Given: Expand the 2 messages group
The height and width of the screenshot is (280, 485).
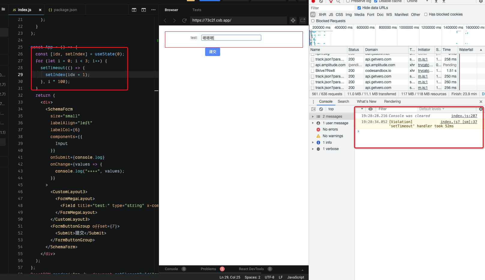Looking at the screenshot, I should 313,116.
